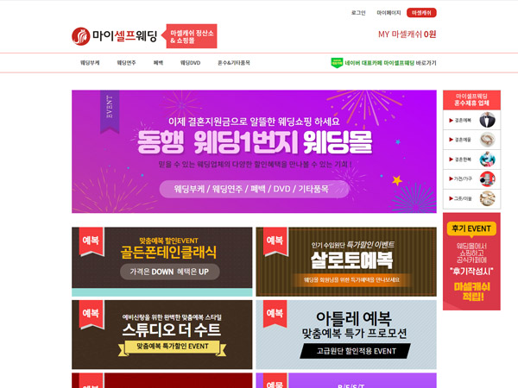
Task: Click the red arrow beside 가전/가구
Action: (451, 178)
